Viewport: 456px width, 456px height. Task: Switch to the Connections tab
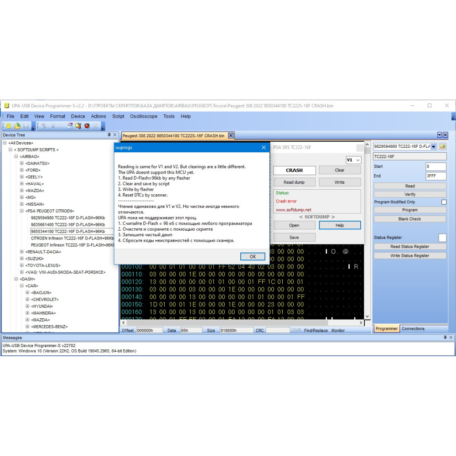tap(413, 329)
